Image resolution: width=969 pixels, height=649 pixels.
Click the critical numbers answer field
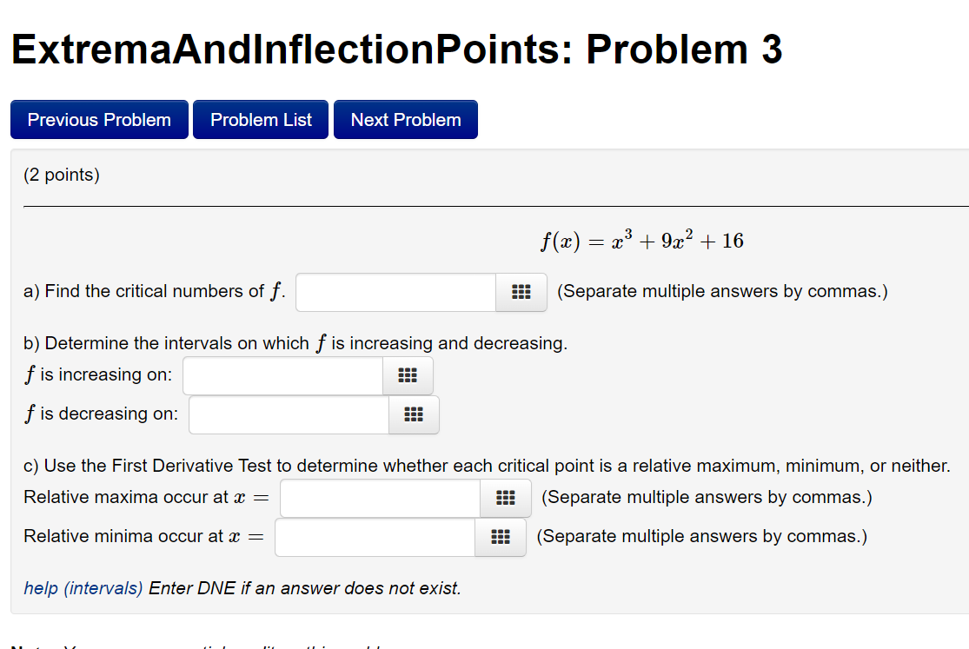coord(395,293)
